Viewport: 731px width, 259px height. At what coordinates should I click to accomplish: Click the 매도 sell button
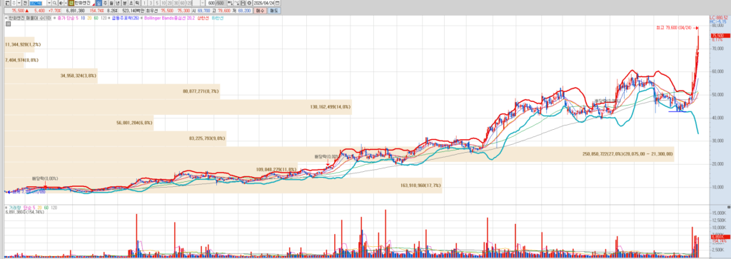tap(275, 10)
